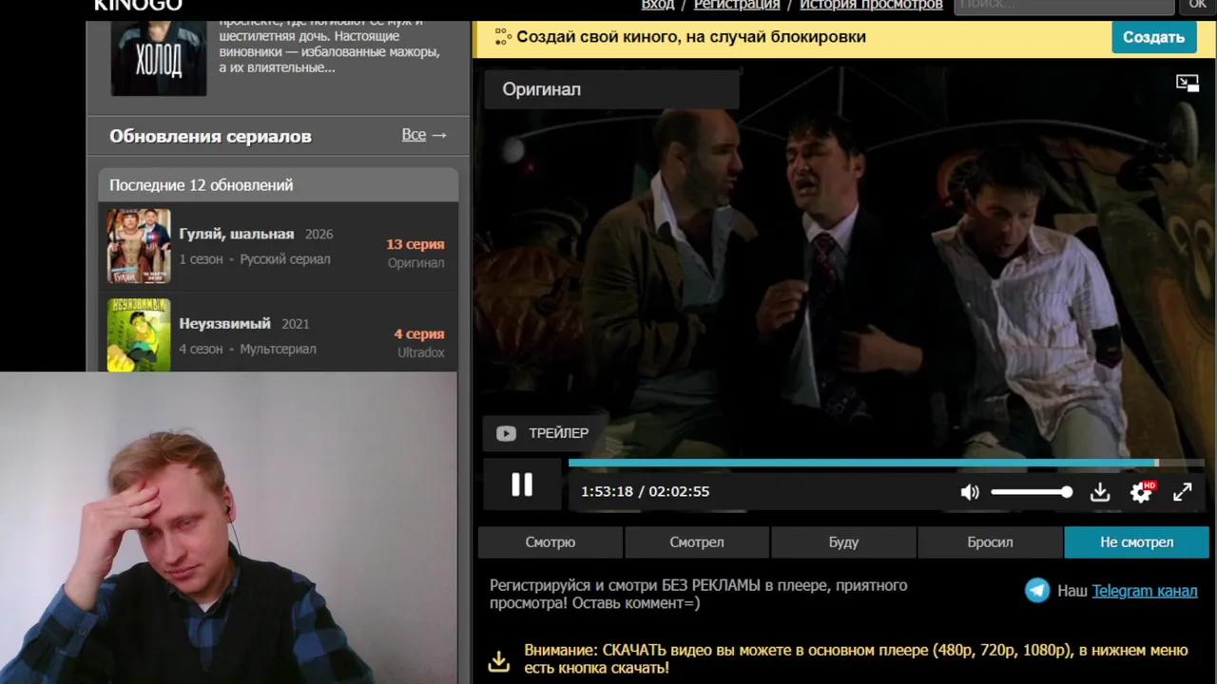Open the Регистрация link
The height and width of the screenshot is (684, 1217).
point(737,5)
